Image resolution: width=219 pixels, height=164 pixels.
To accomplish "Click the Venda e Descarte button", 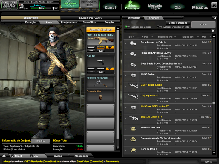I will (178, 23).
